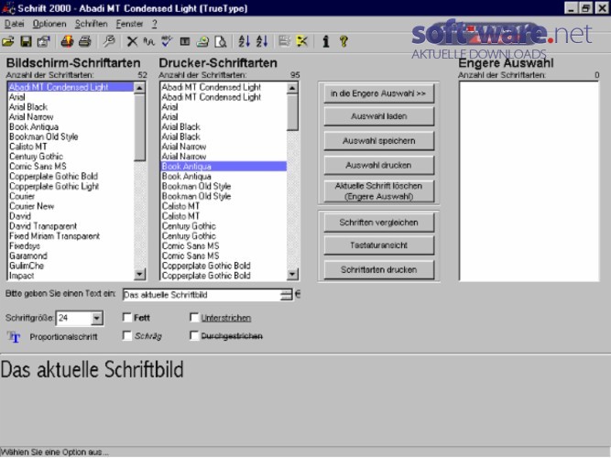The height and width of the screenshot is (458, 611).
Task: Click the 'Auswahl speichern' button
Action: point(378,141)
